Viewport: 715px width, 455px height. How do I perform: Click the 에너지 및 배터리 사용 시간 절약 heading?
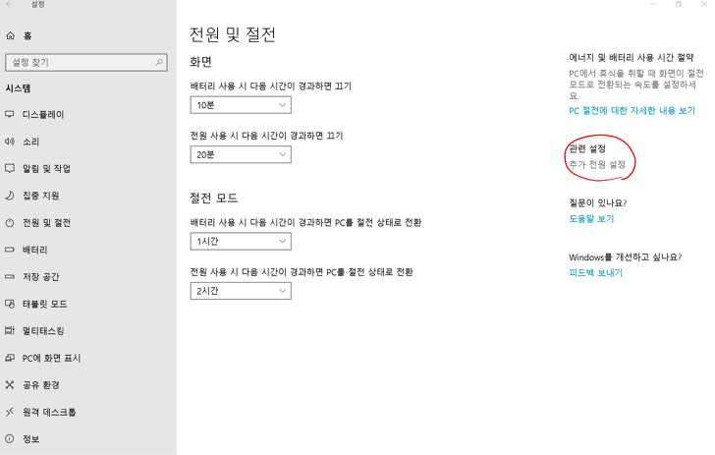tap(632, 58)
